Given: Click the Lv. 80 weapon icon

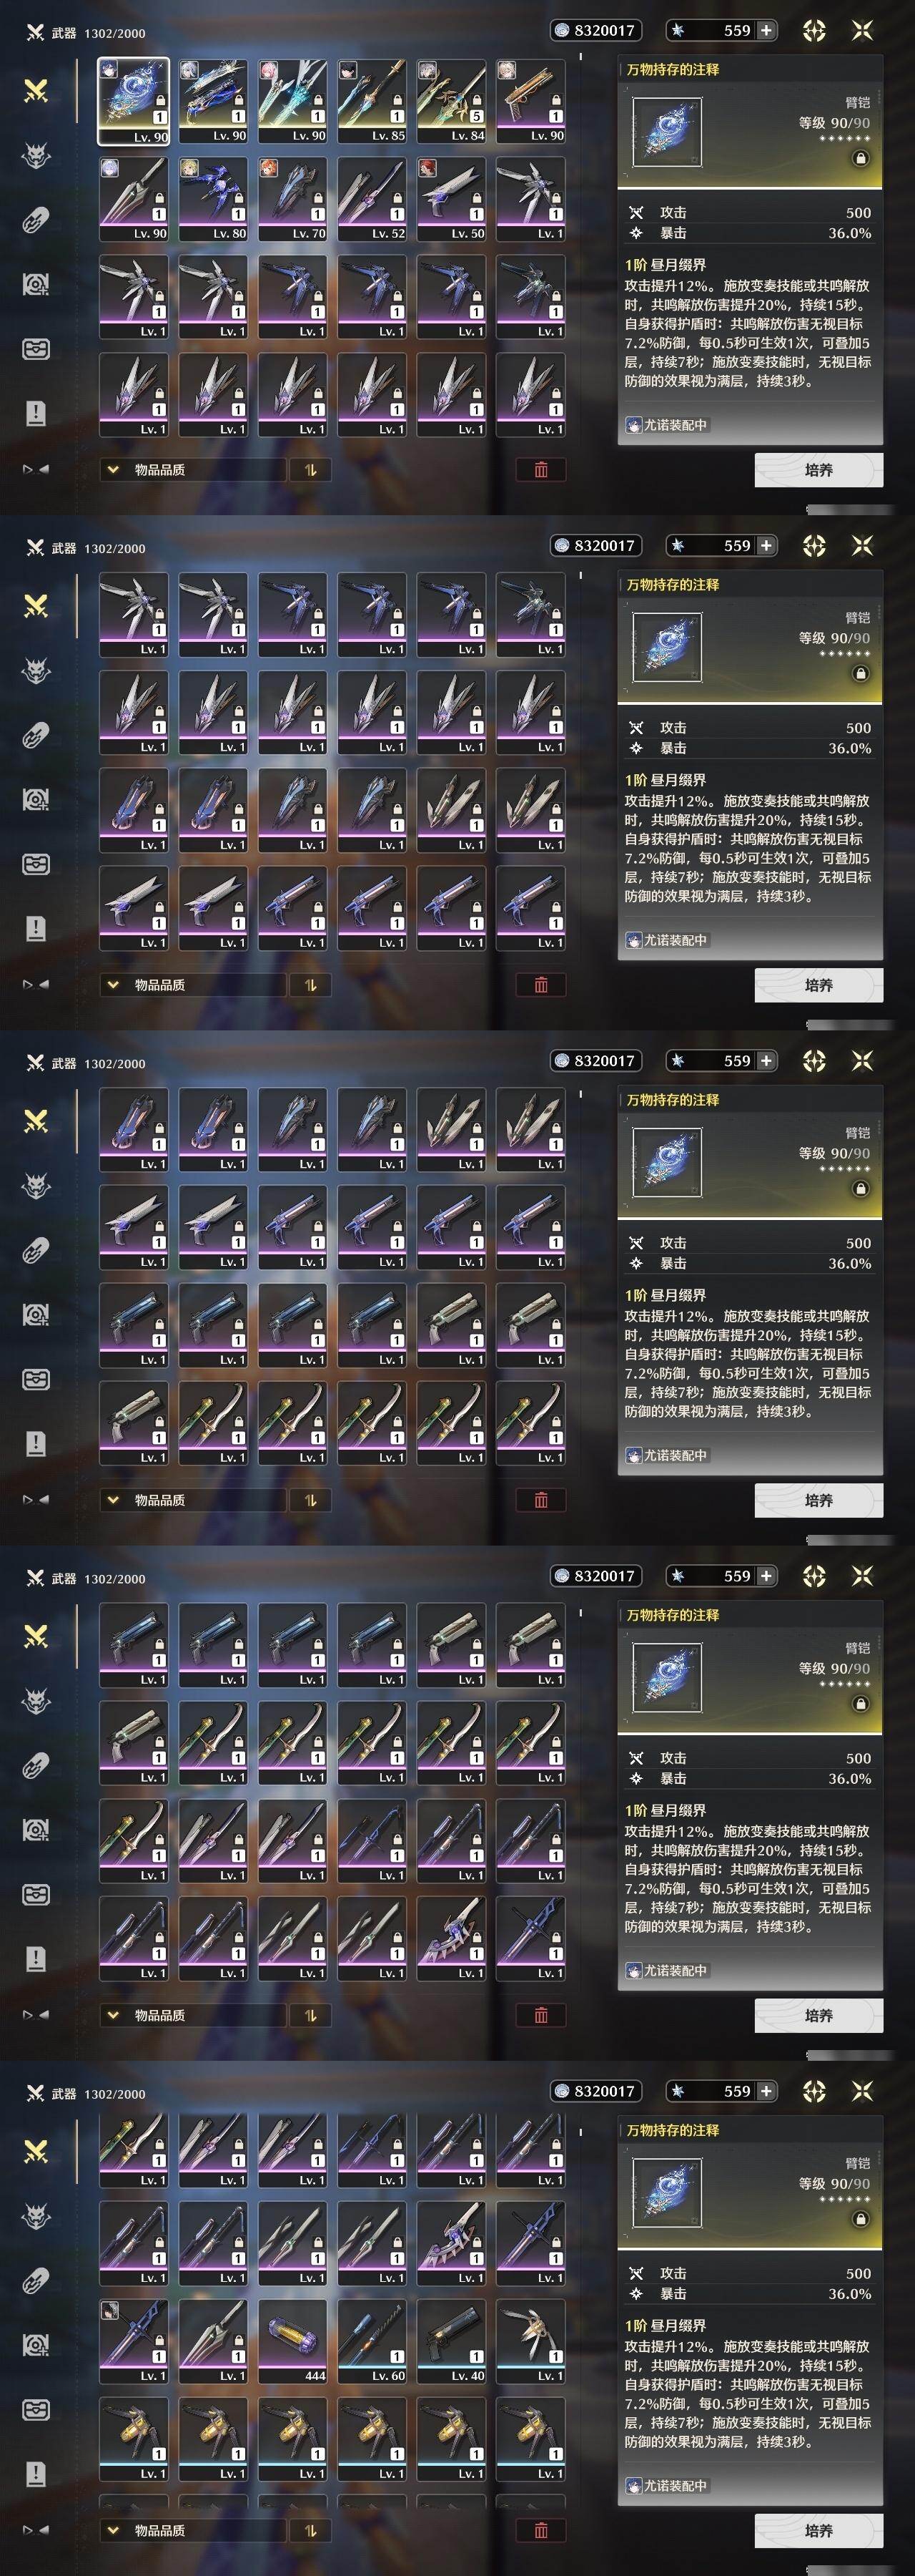Looking at the screenshot, I should pos(213,199).
